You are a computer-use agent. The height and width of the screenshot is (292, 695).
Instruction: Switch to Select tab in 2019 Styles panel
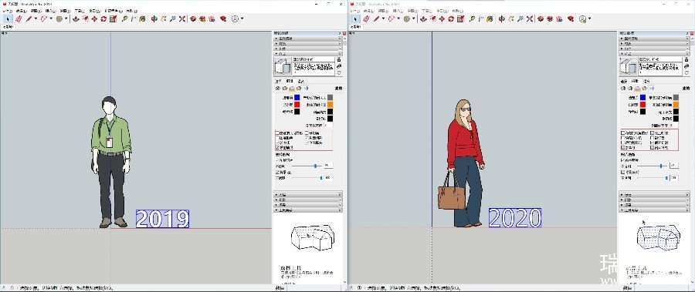click(278, 81)
